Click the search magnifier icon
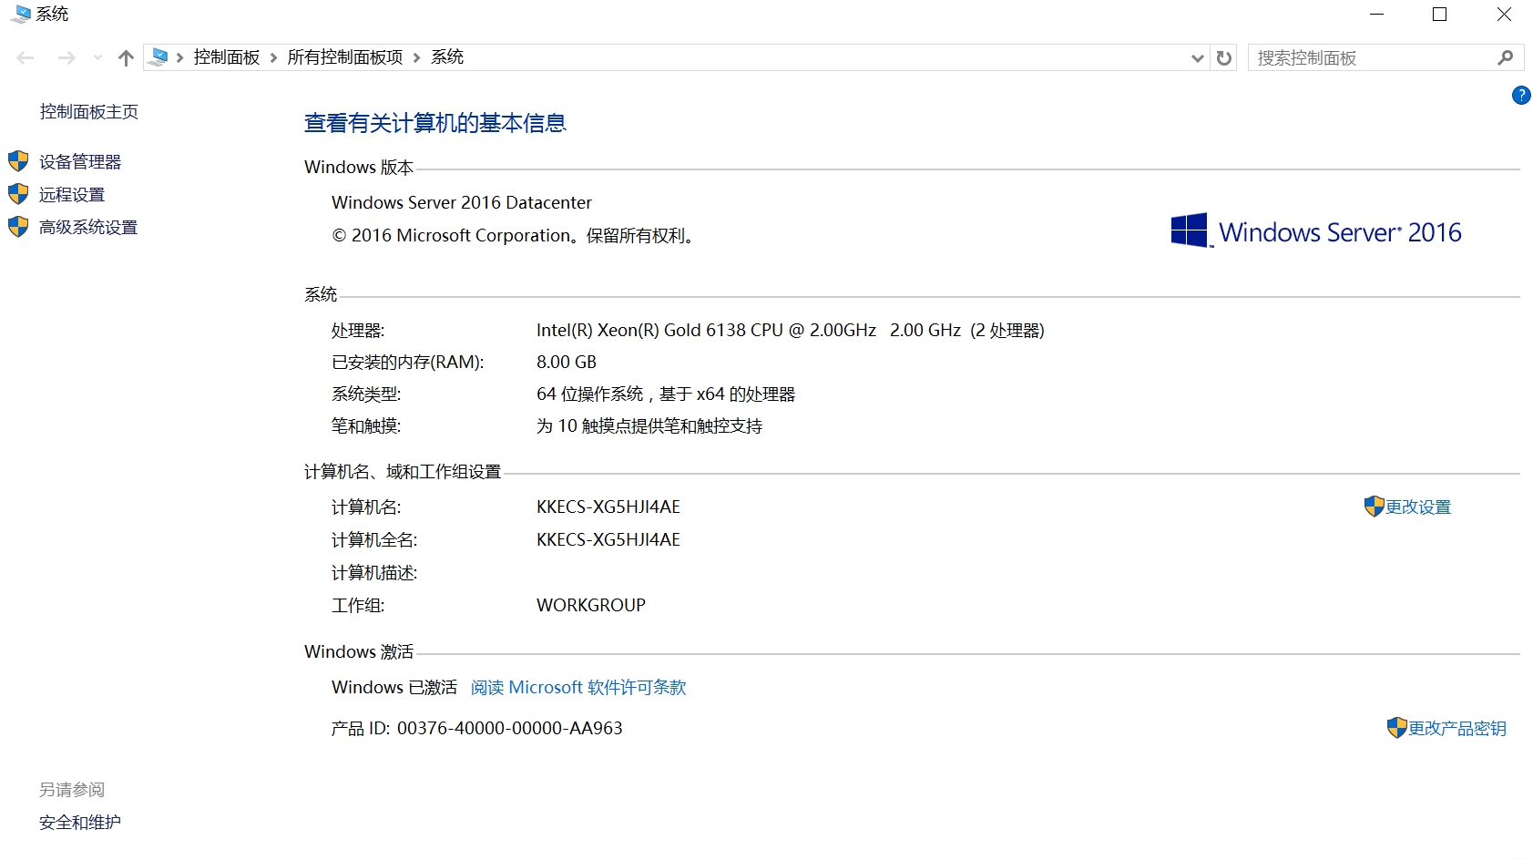Screen dimensions: 1533x860 pos(1506,58)
